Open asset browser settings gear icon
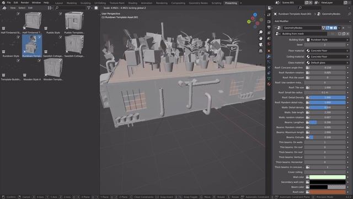 (96, 8)
